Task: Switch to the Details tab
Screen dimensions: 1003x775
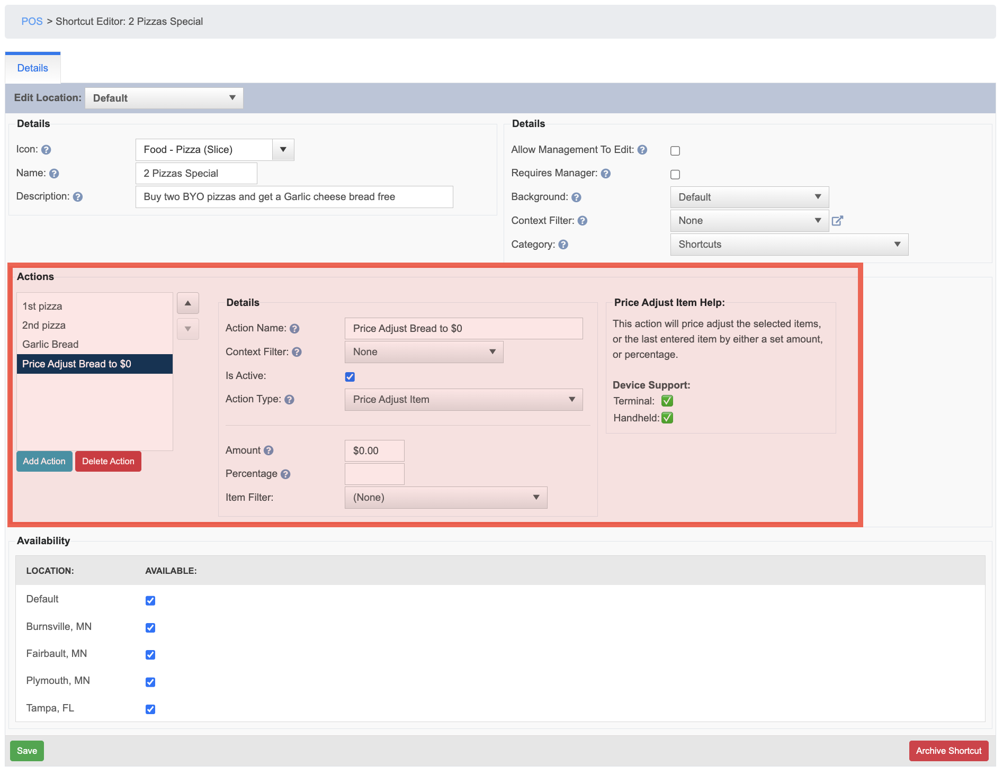Action: pyautogui.click(x=33, y=68)
